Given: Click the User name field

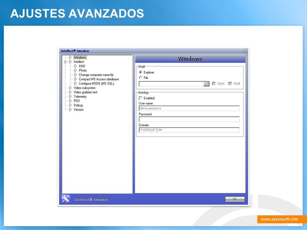Looking at the screenshot, I should click(189, 108).
